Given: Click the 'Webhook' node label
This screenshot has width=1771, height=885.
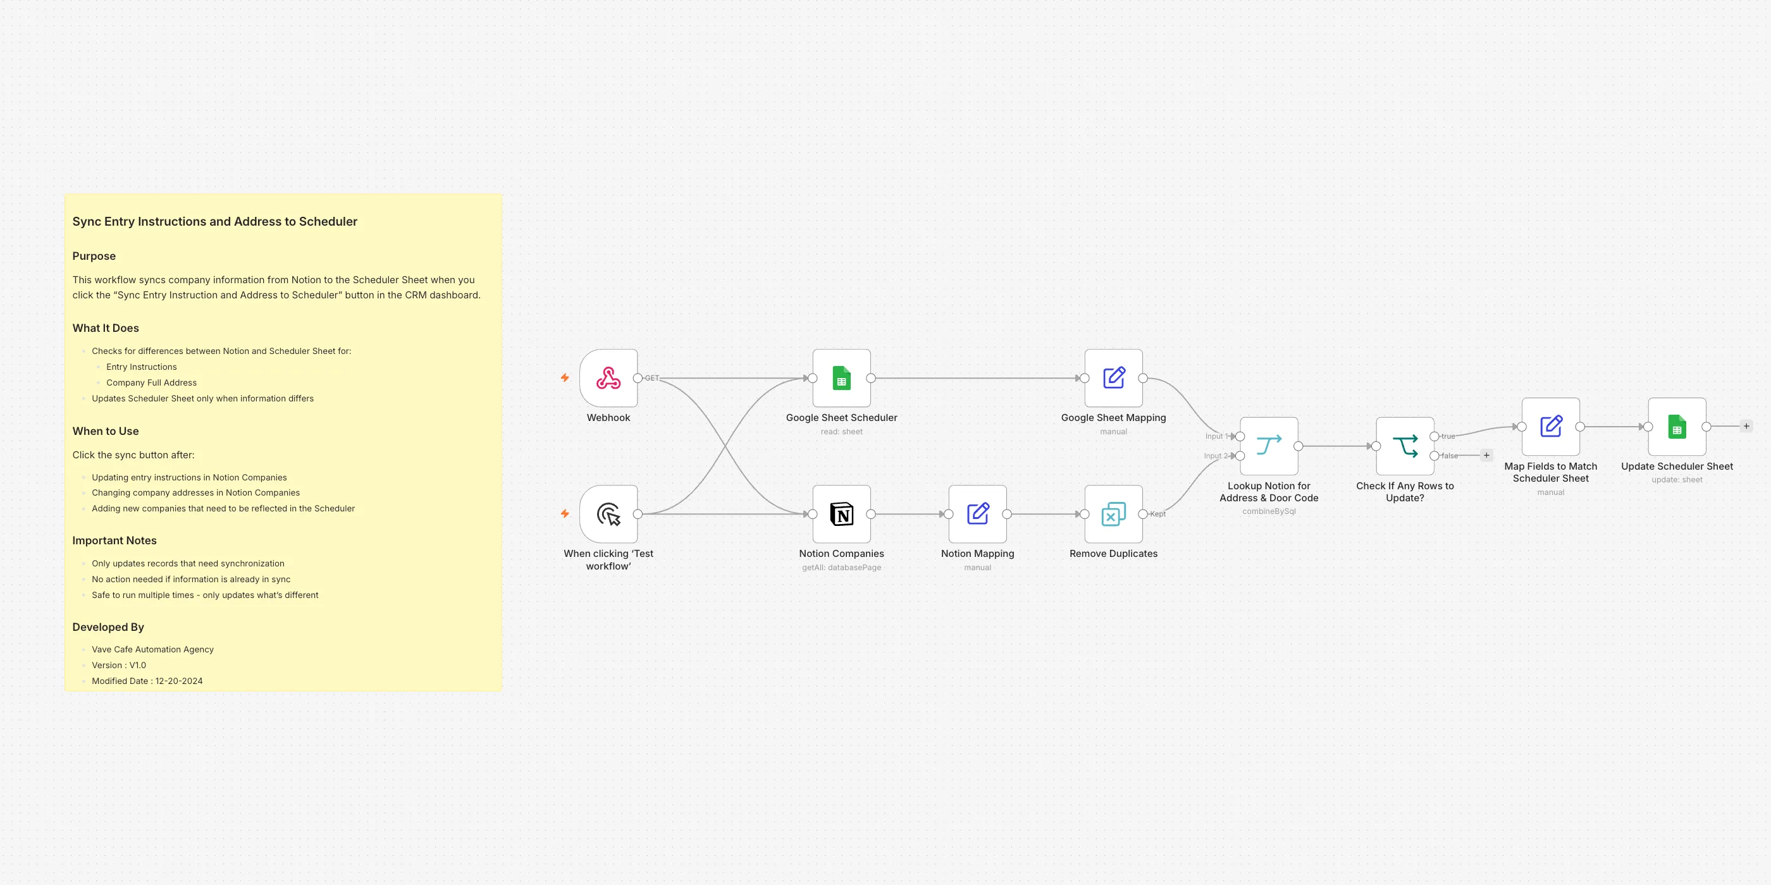Looking at the screenshot, I should coord(608,418).
